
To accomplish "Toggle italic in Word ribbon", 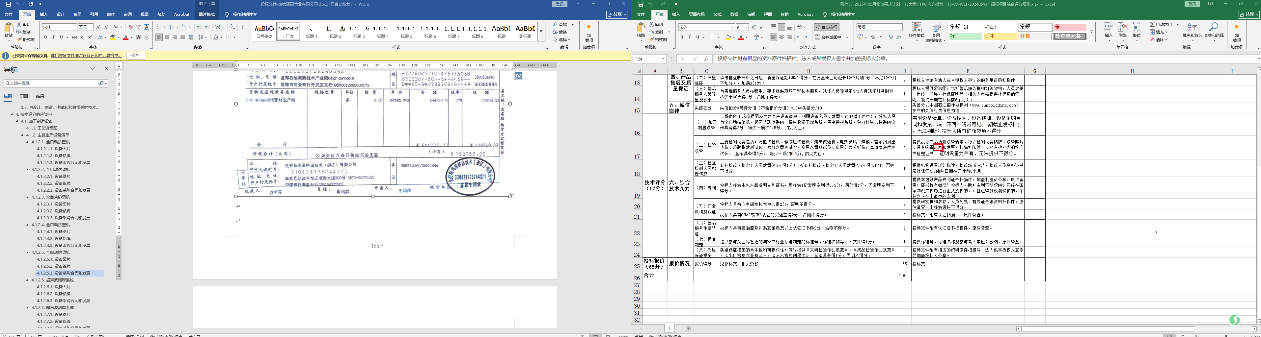I will pos(53,37).
